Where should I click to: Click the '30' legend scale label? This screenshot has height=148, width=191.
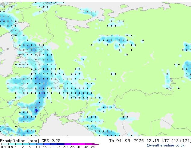point(65,147)
